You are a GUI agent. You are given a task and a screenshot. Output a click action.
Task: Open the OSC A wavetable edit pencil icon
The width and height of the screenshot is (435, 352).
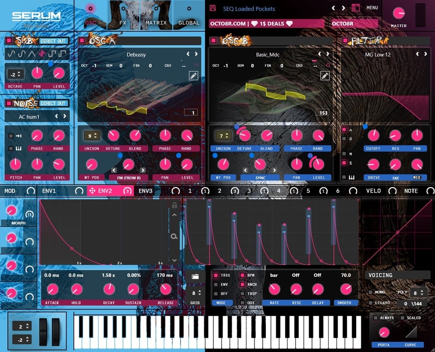193,75
